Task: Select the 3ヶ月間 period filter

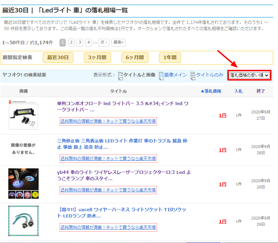Action: (x=97, y=57)
